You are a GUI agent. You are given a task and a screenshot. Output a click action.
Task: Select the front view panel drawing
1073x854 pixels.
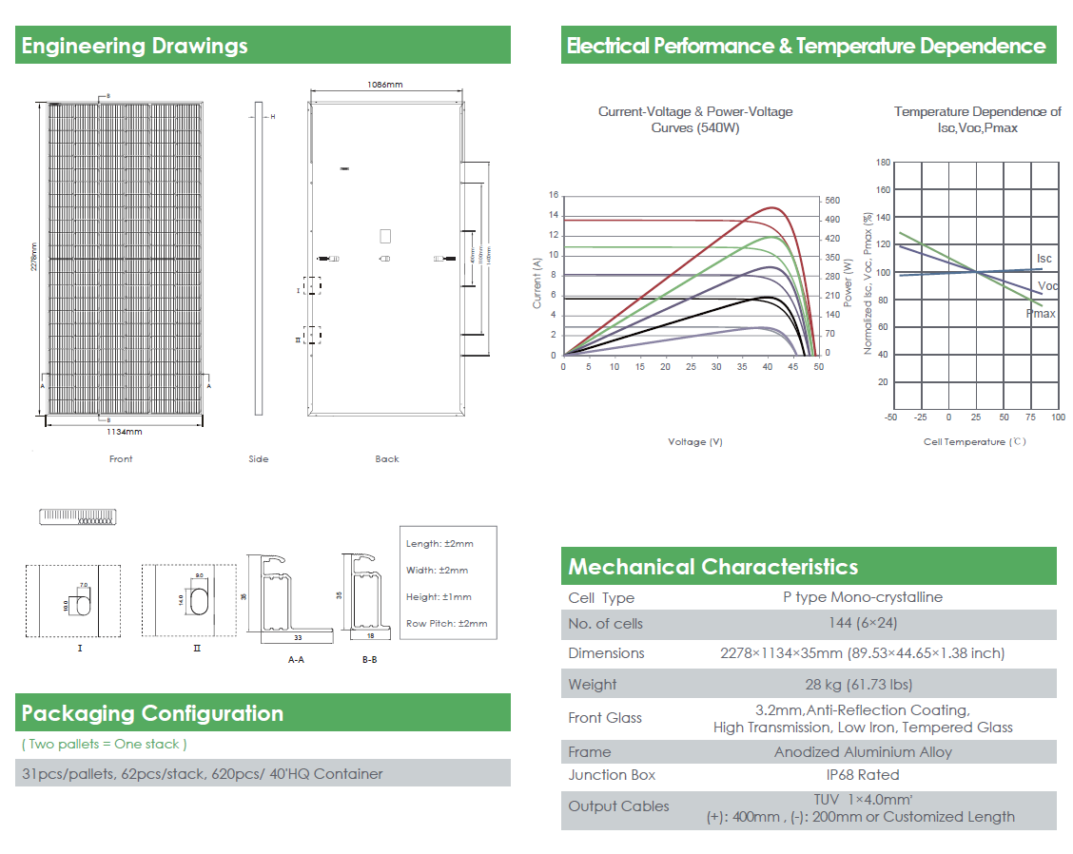tap(125, 259)
